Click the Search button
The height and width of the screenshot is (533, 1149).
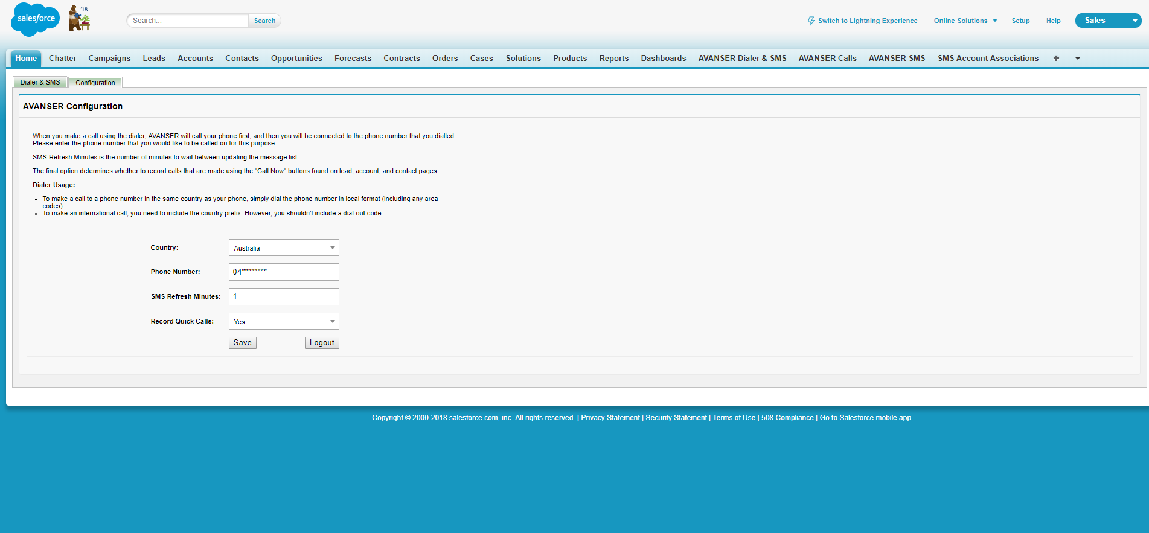coord(264,21)
